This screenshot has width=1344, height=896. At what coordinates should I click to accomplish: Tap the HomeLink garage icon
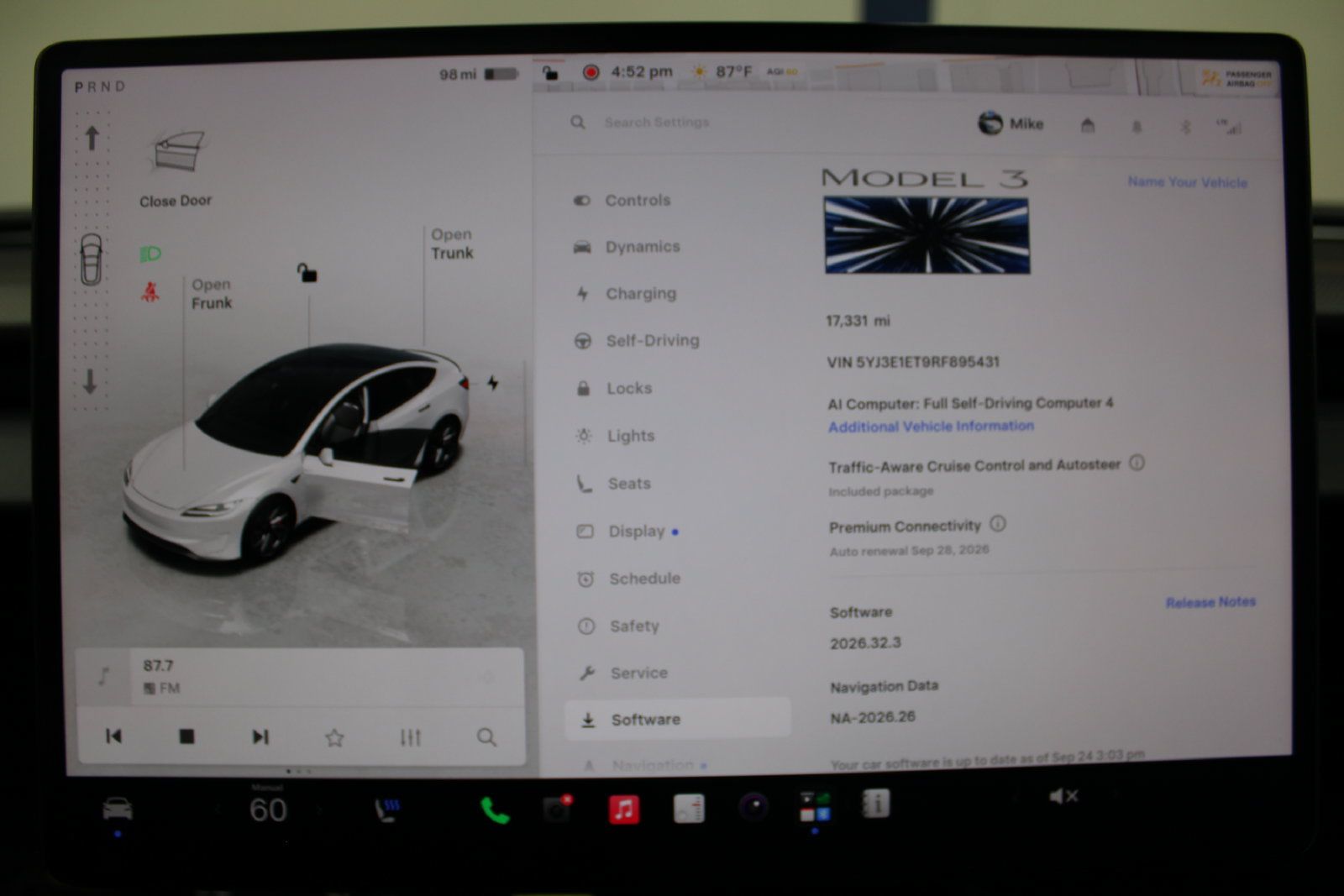[1088, 126]
